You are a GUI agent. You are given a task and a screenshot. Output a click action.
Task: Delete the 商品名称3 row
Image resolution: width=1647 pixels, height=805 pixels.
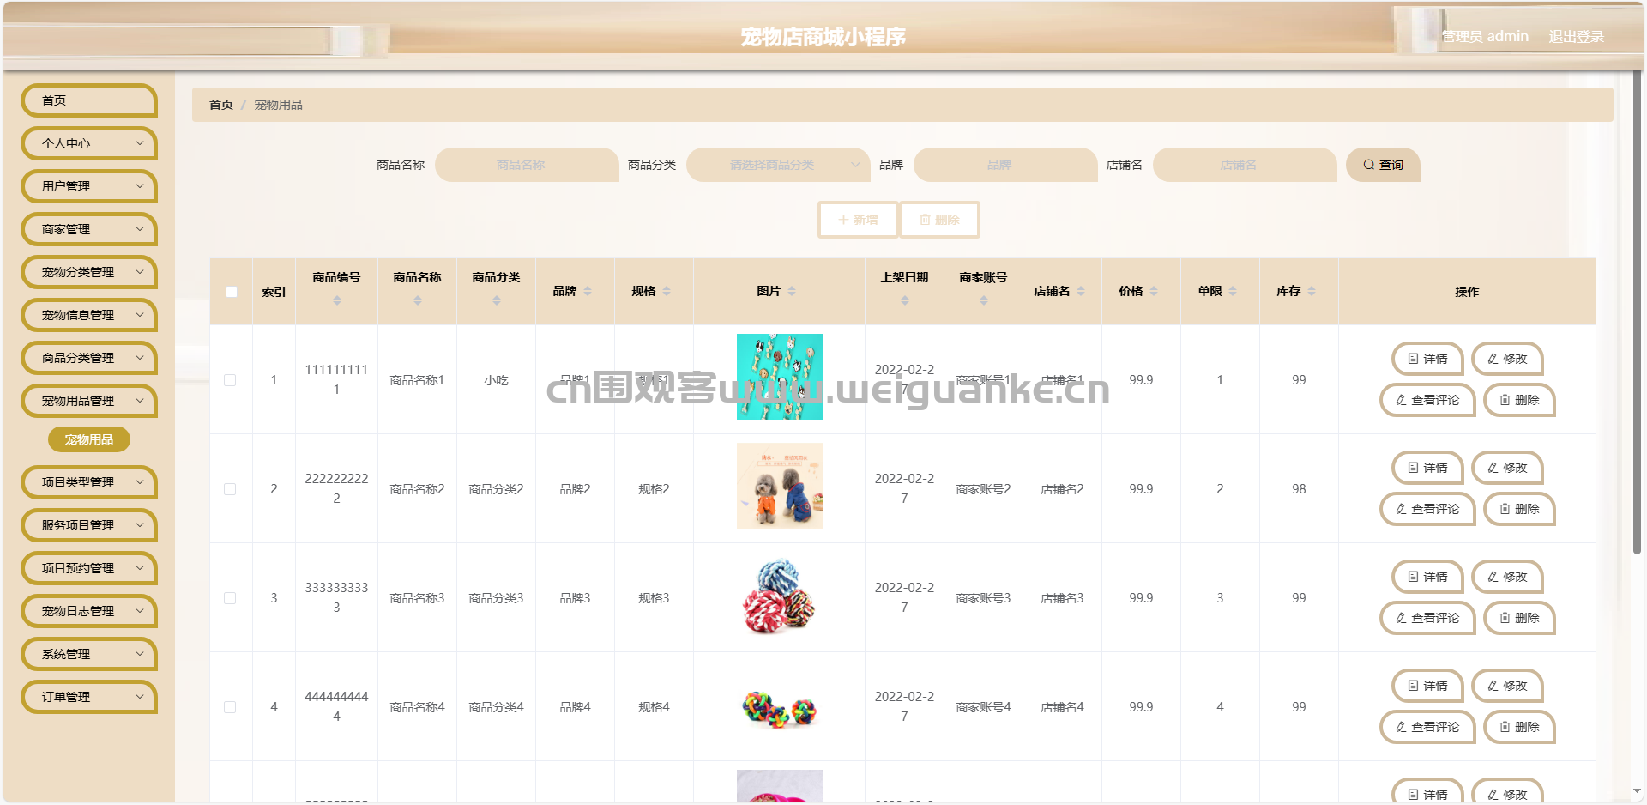[x=1519, y=618]
